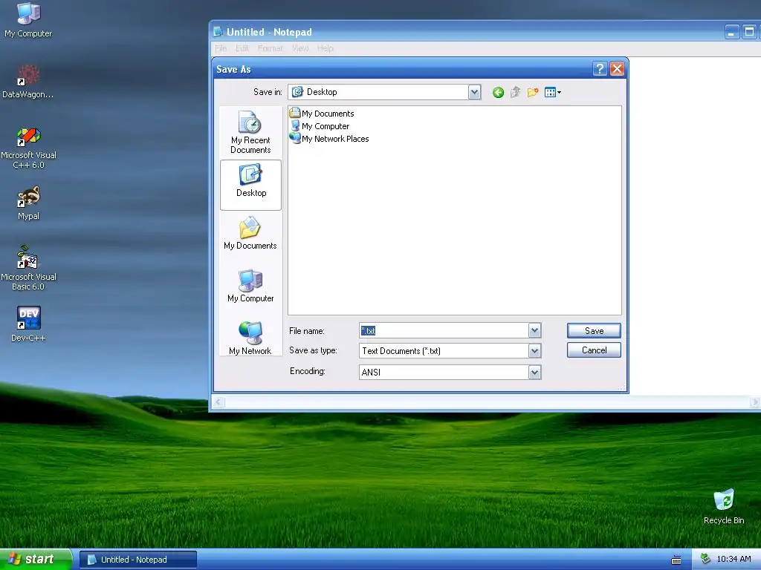Select the Mypal browser shortcut
Image resolution: width=761 pixels, height=570 pixels.
(x=28, y=203)
